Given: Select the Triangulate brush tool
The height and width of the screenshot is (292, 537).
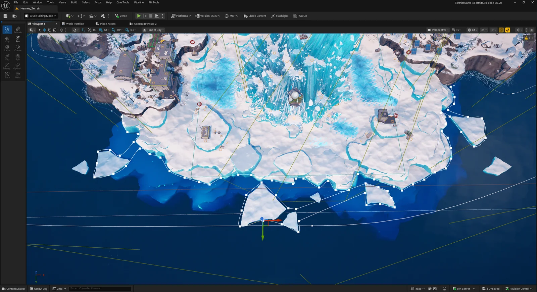Looking at the screenshot, I should (7, 66).
